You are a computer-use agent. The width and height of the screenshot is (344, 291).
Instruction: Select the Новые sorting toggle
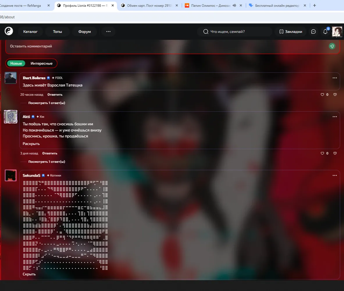tap(16, 63)
